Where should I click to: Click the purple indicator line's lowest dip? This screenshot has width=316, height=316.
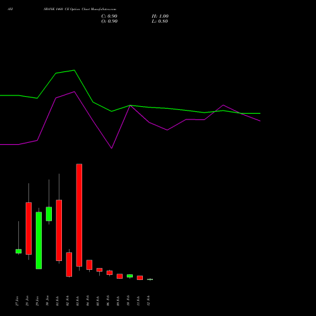coord(111,148)
